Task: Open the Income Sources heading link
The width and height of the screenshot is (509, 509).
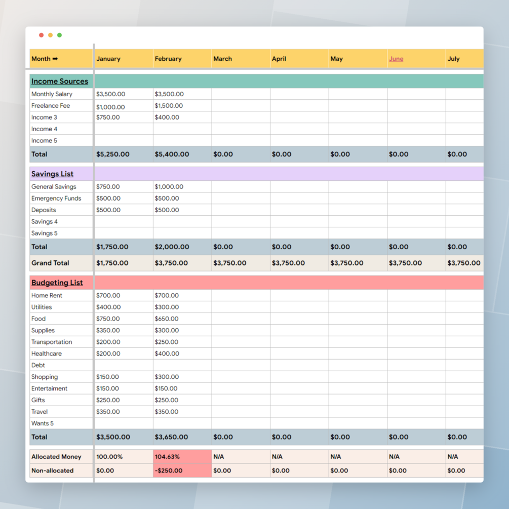Action: point(60,81)
